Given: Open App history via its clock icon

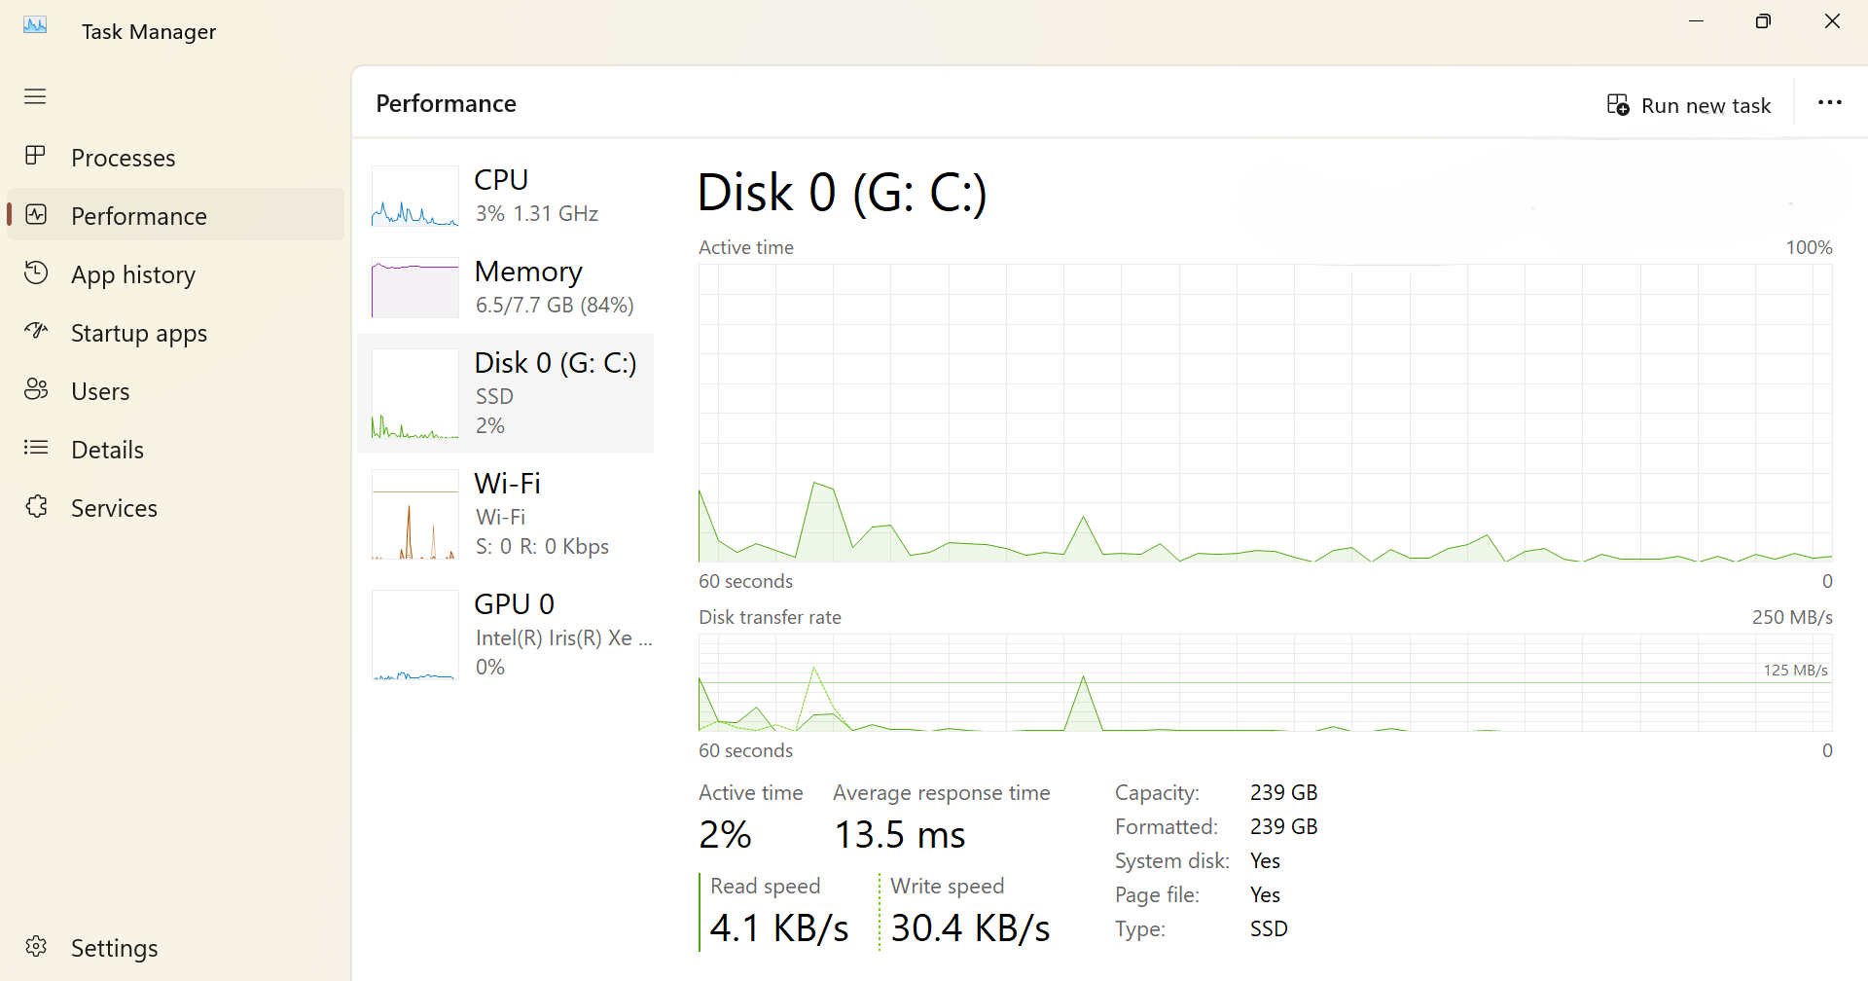Looking at the screenshot, I should (x=36, y=273).
